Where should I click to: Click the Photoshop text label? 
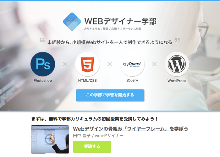coord(43,81)
